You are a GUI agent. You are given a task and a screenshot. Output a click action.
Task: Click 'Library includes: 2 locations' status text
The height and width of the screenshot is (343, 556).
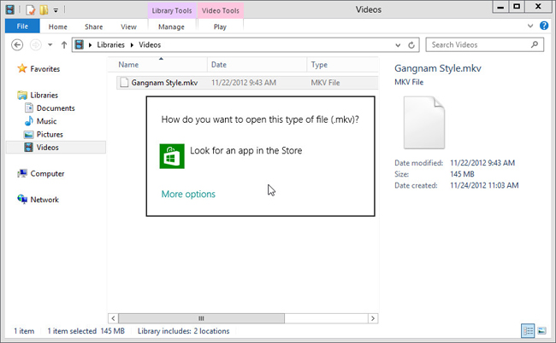point(183,331)
